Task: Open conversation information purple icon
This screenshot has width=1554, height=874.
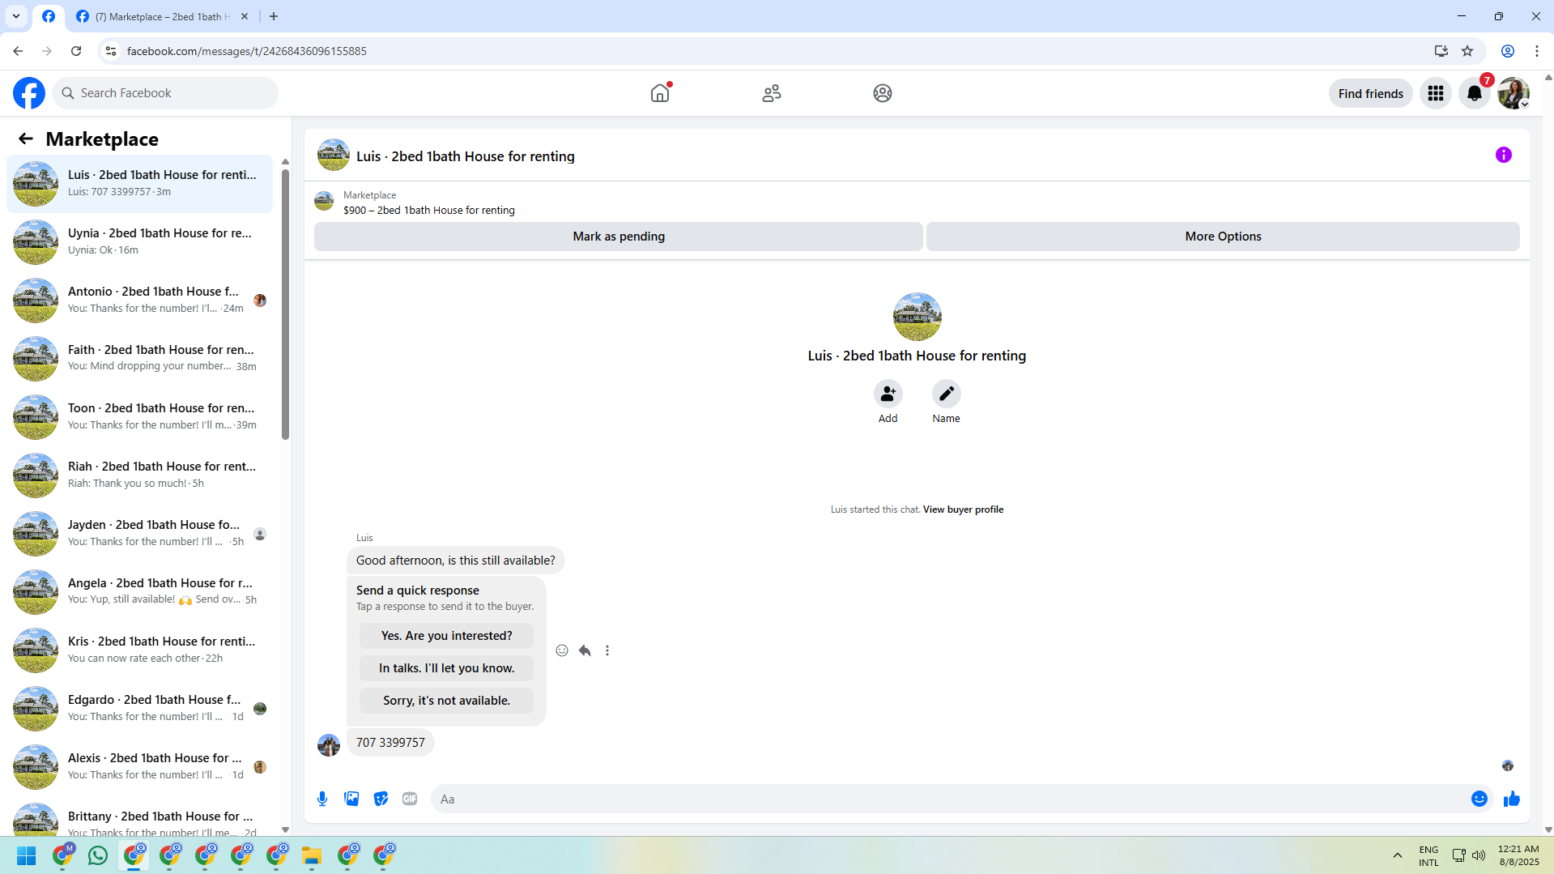Action: [x=1504, y=155]
